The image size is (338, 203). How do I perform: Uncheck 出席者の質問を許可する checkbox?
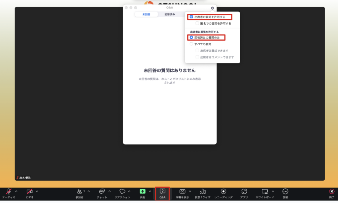[x=191, y=17]
